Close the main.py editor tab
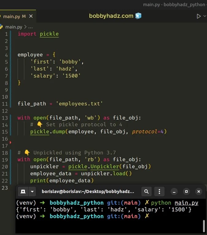 tap(31, 16)
